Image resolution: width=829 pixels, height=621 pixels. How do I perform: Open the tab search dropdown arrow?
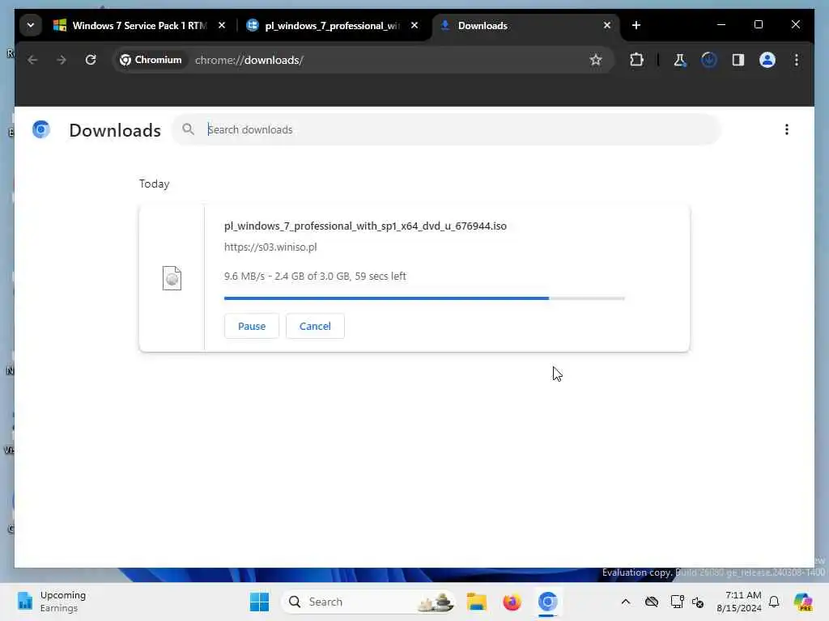(x=31, y=25)
